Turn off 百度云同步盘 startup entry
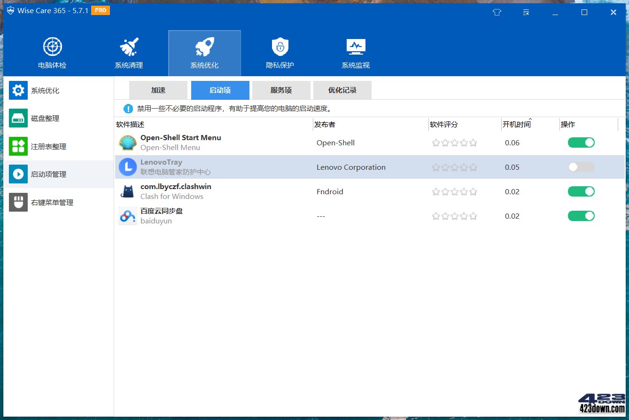Screen dimensions: 629x420 click(x=581, y=216)
